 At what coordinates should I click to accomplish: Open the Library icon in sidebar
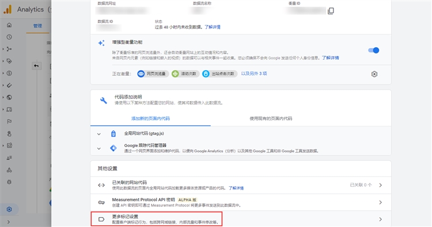click(x=9, y=145)
